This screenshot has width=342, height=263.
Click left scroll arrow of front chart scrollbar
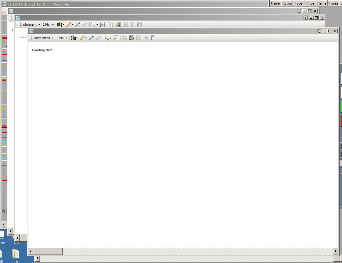(31, 251)
